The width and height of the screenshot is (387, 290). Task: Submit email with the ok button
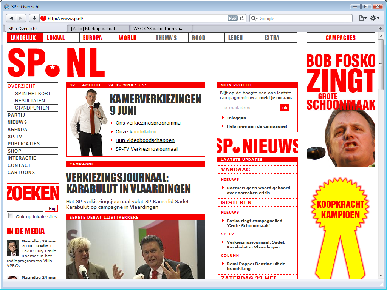tap(285, 108)
